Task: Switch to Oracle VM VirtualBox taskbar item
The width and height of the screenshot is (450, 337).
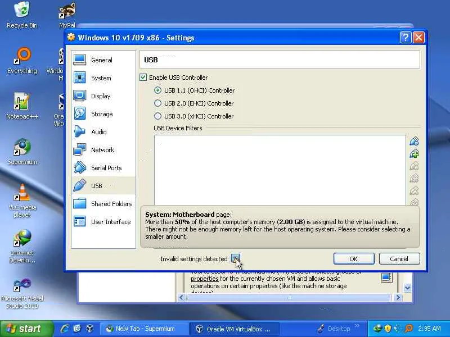Action: pos(234,329)
